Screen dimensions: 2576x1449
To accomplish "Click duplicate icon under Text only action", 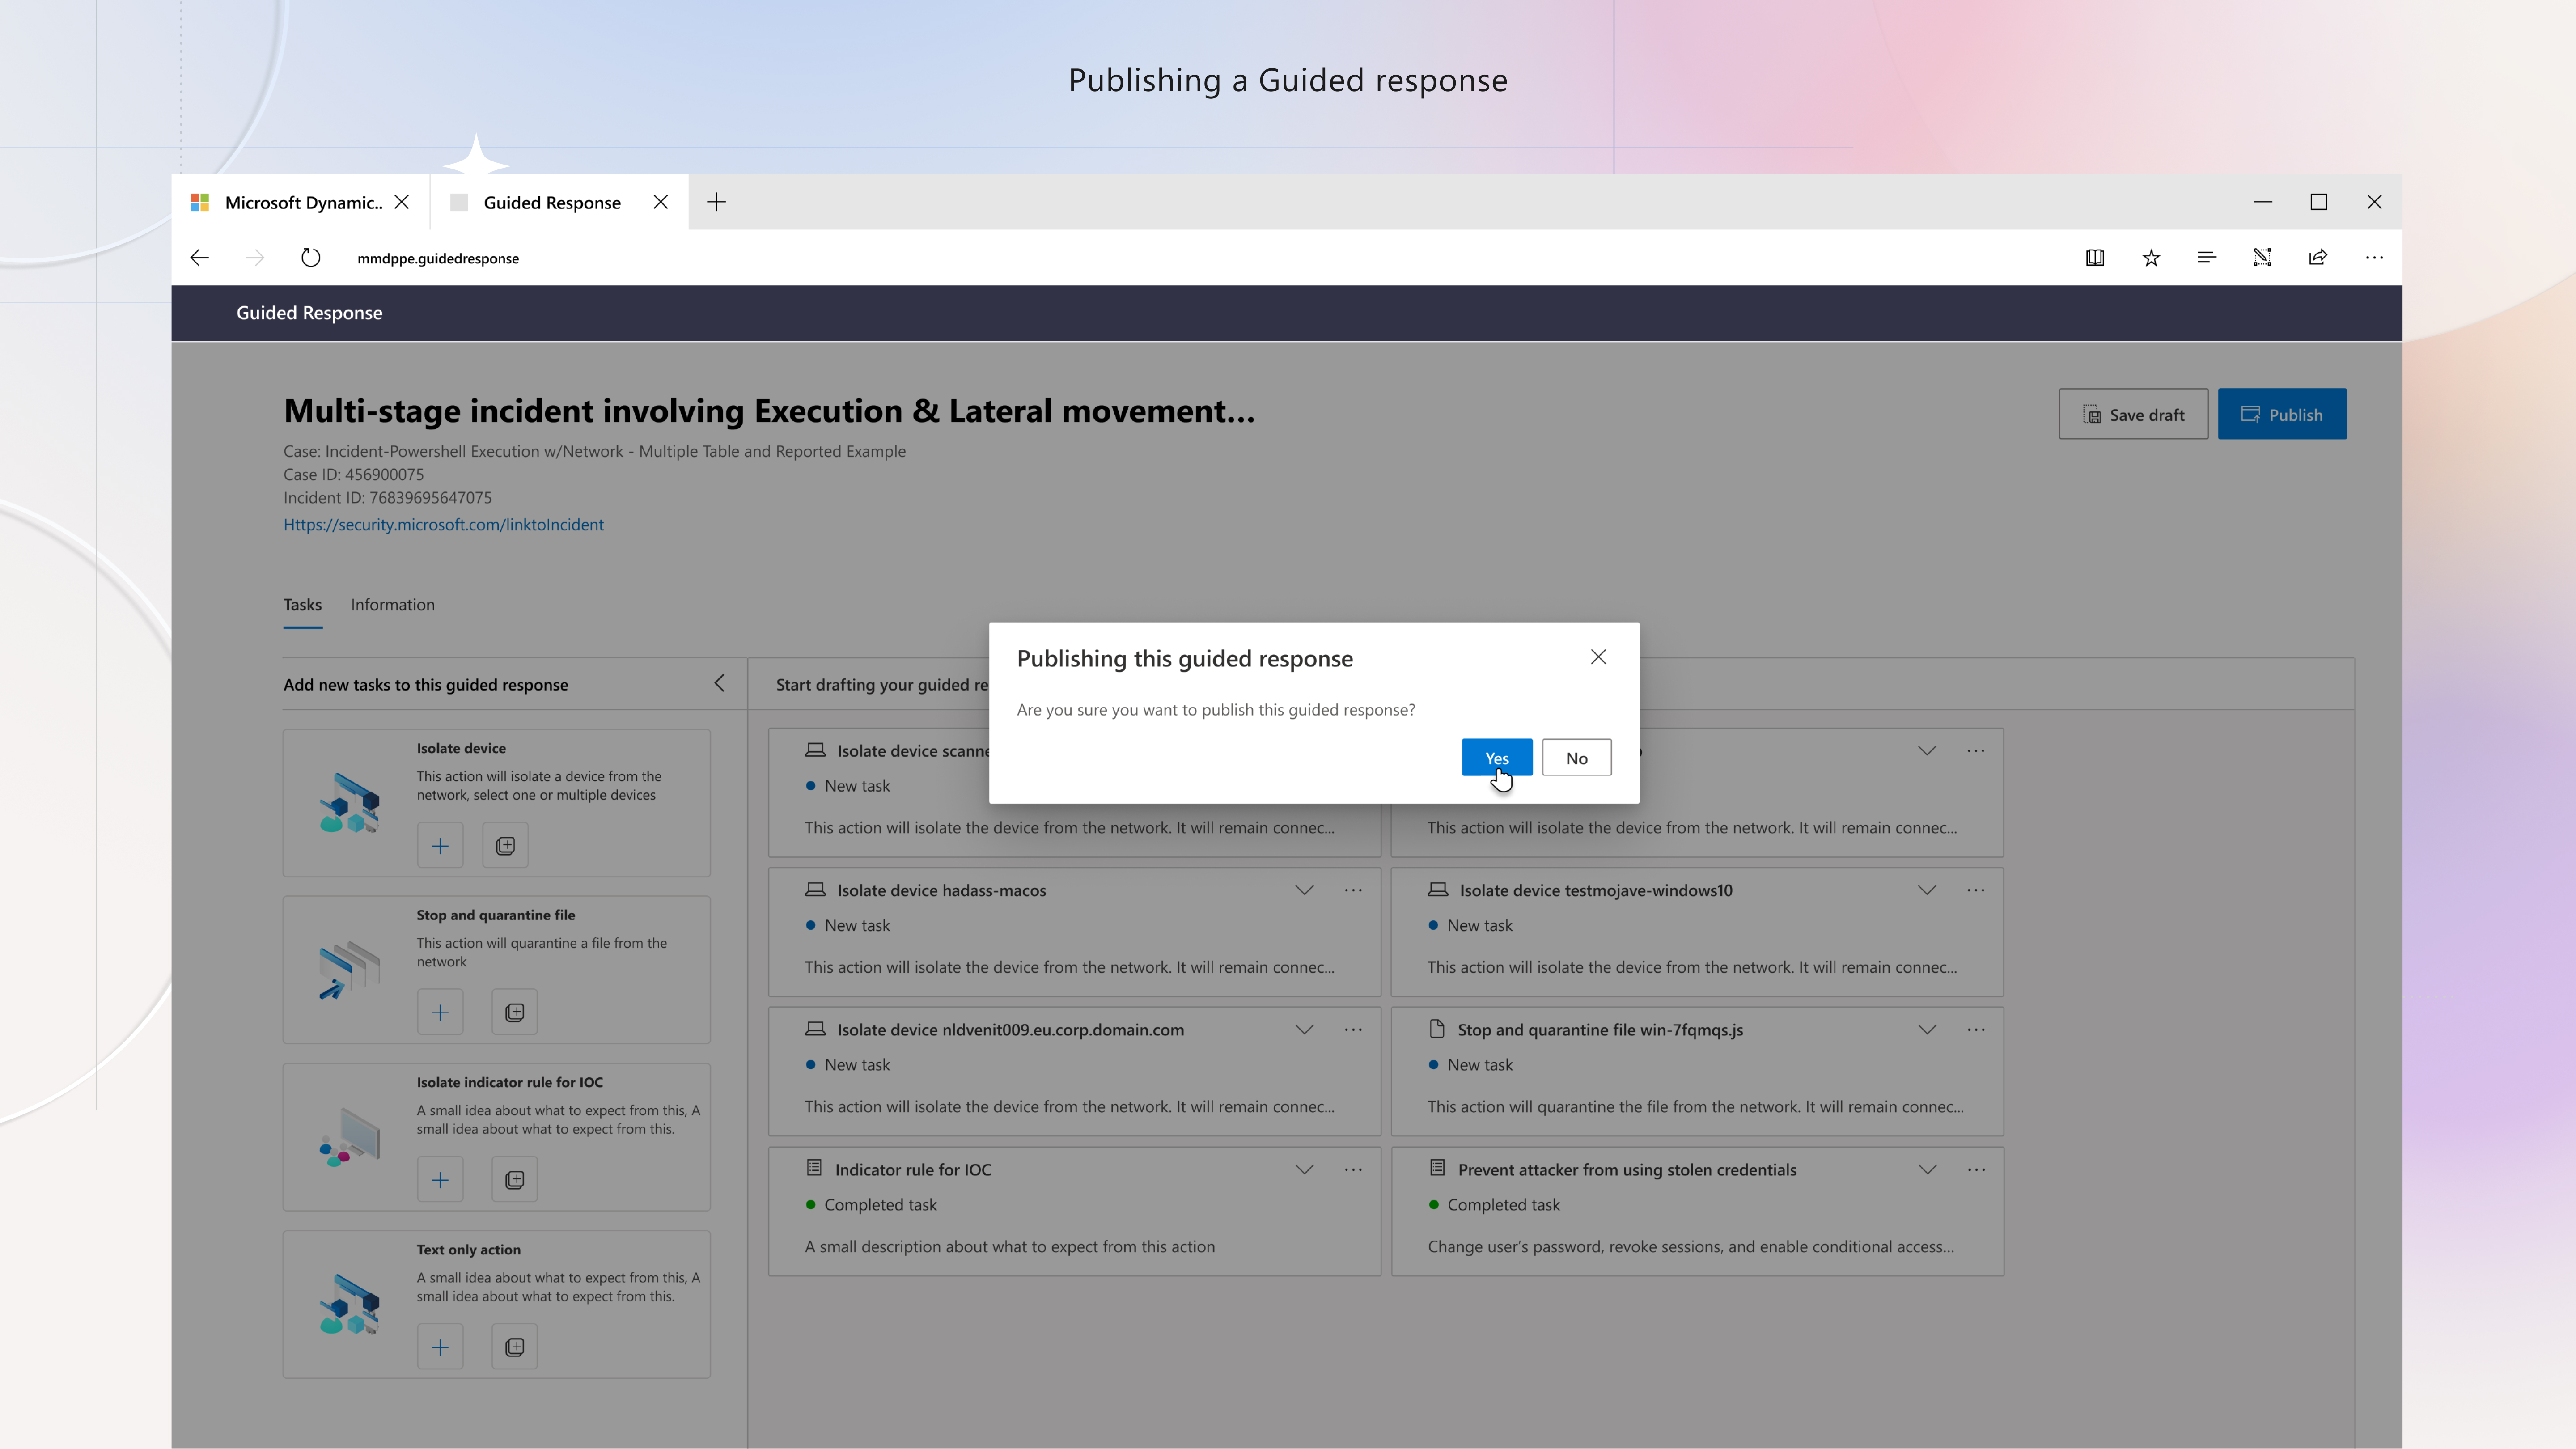I will (514, 1347).
